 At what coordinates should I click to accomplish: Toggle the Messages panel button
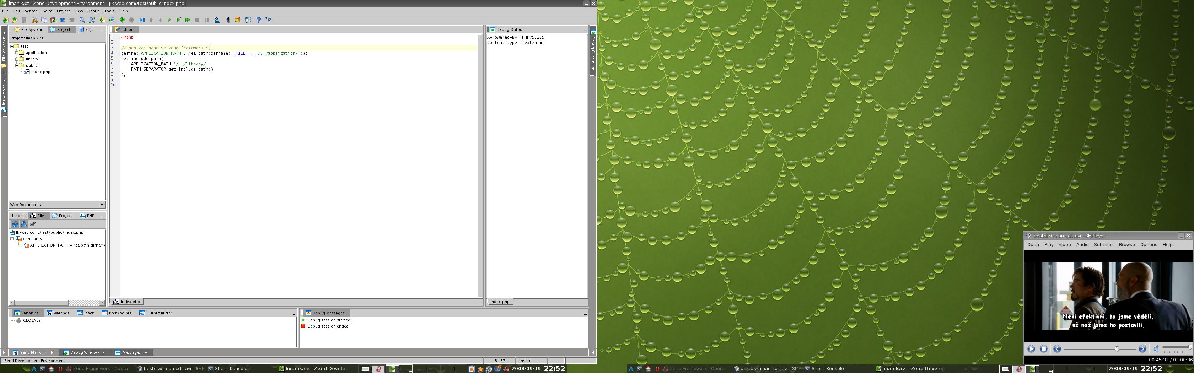131,353
